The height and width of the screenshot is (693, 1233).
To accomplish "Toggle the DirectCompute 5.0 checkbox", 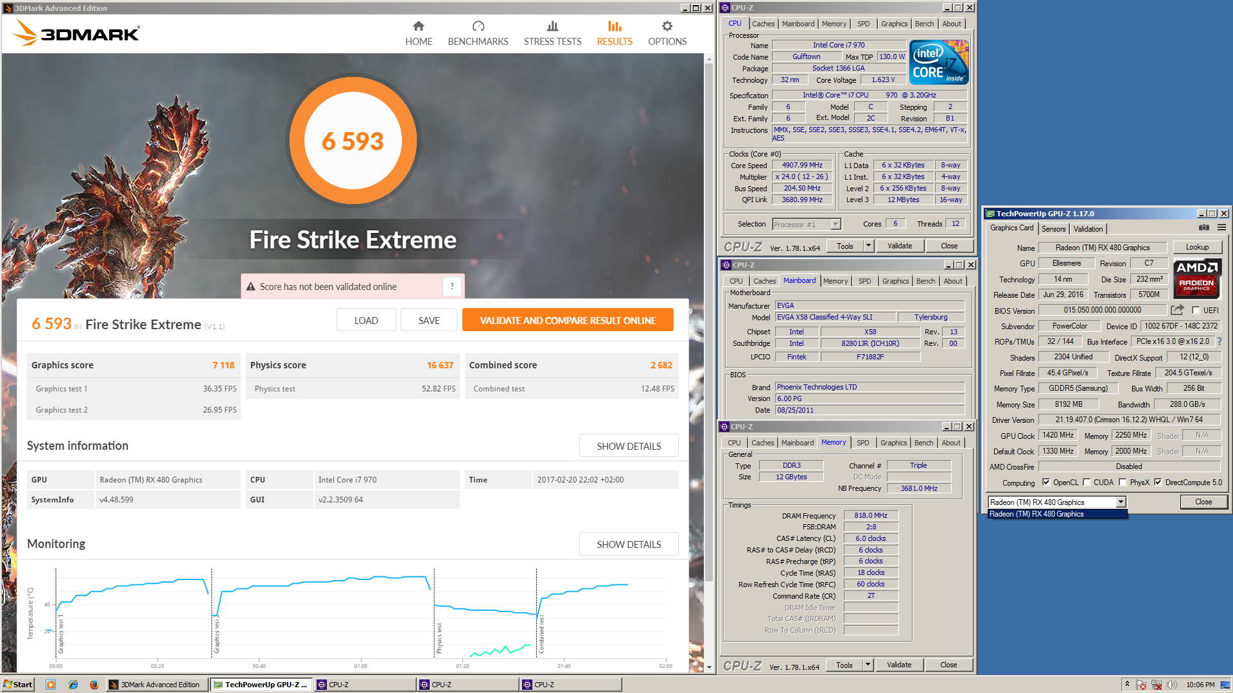I will point(1158,483).
